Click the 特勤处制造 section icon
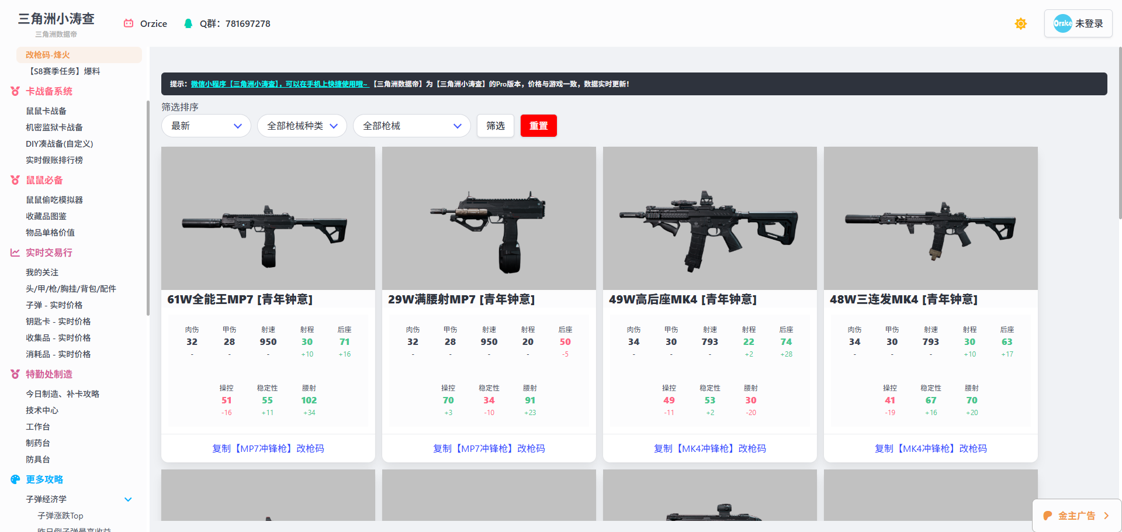1122x532 pixels. pyautogui.click(x=15, y=374)
